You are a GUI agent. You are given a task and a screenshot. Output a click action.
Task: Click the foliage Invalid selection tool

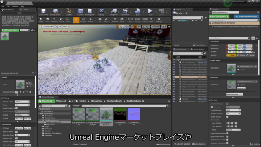click(61, 20)
